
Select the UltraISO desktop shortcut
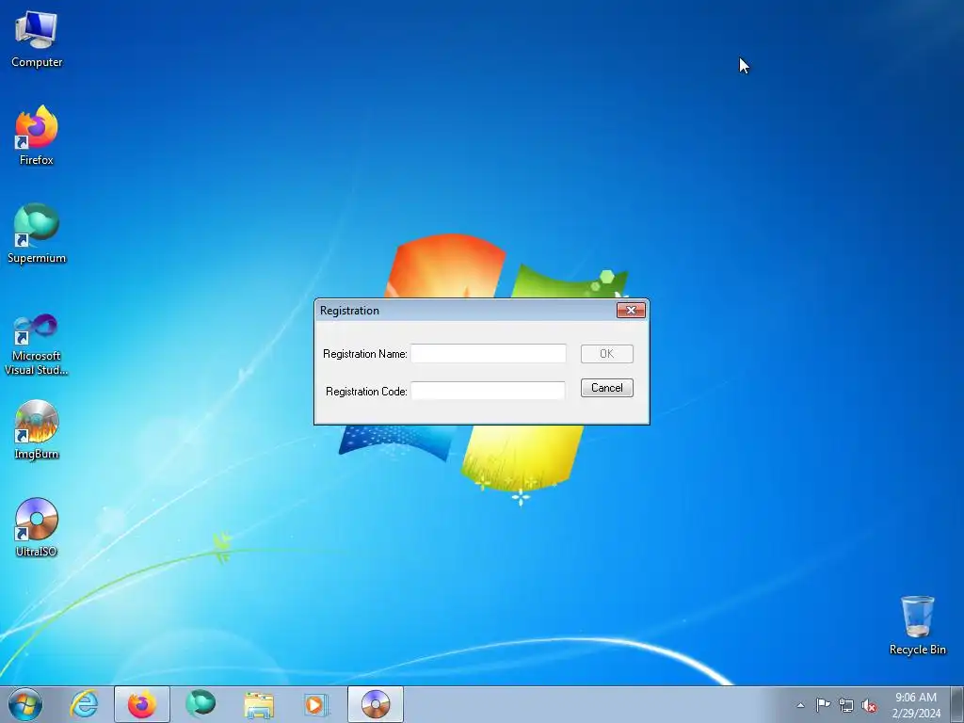click(x=37, y=528)
